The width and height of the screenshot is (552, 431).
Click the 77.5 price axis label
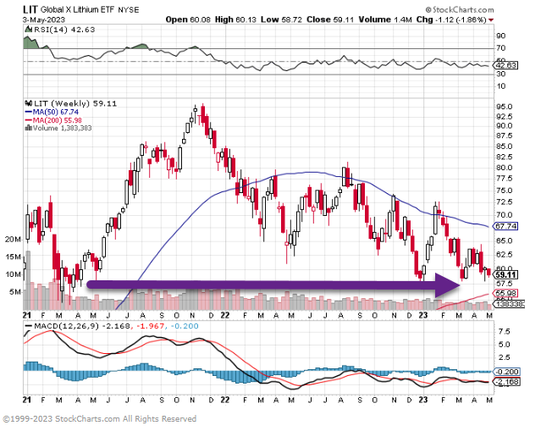(504, 179)
